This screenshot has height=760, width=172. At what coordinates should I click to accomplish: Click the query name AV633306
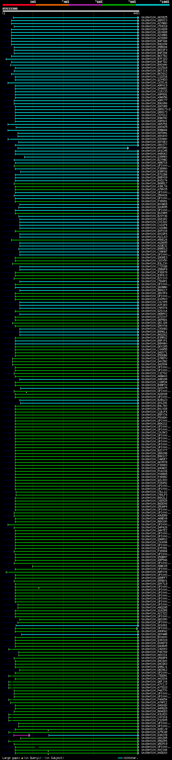[10, 9]
